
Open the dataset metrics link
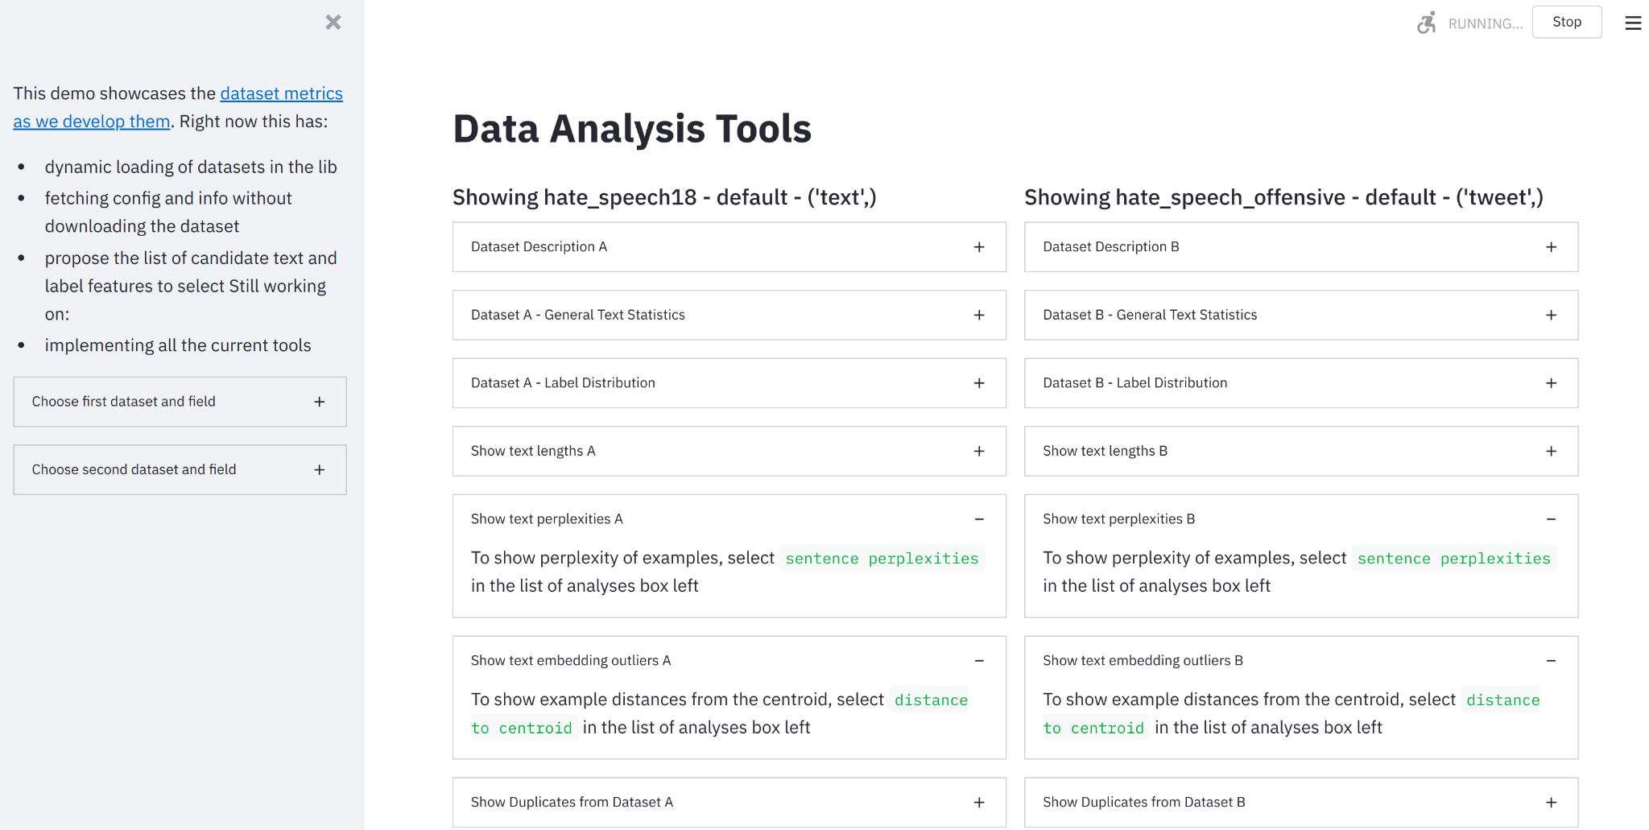point(281,93)
